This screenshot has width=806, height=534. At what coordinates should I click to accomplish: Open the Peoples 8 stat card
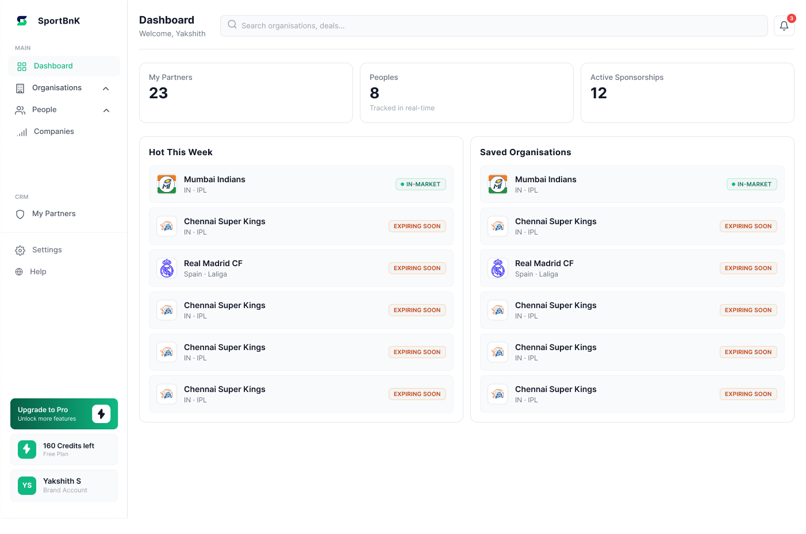click(467, 93)
